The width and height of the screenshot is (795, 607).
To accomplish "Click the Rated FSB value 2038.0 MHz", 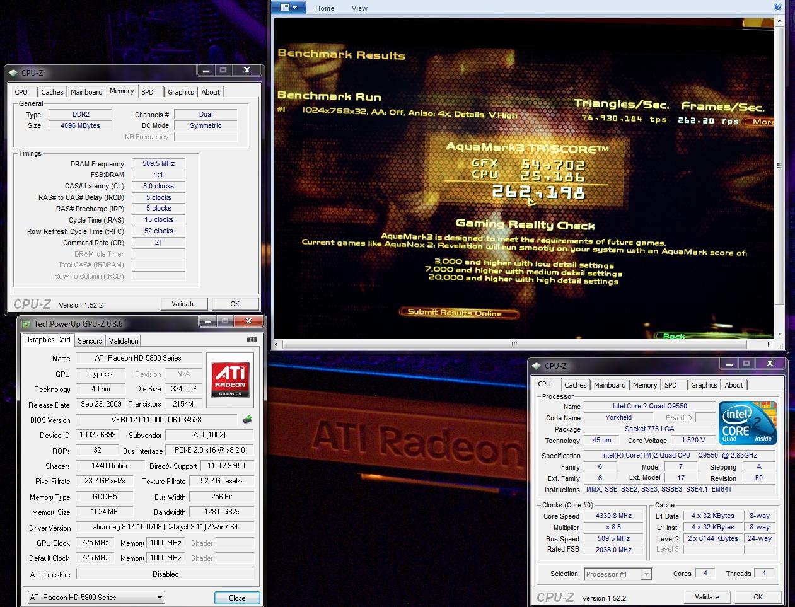I will (613, 550).
